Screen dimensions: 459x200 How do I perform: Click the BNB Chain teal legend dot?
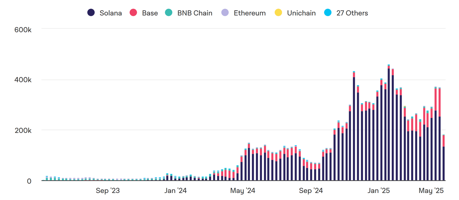pos(169,13)
